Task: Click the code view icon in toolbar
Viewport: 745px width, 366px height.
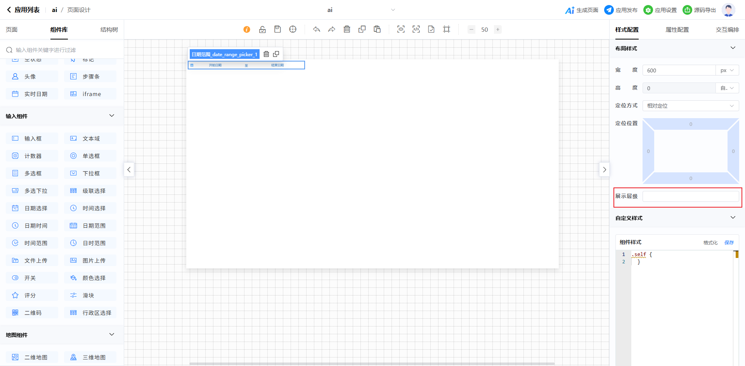Action: tap(416, 29)
